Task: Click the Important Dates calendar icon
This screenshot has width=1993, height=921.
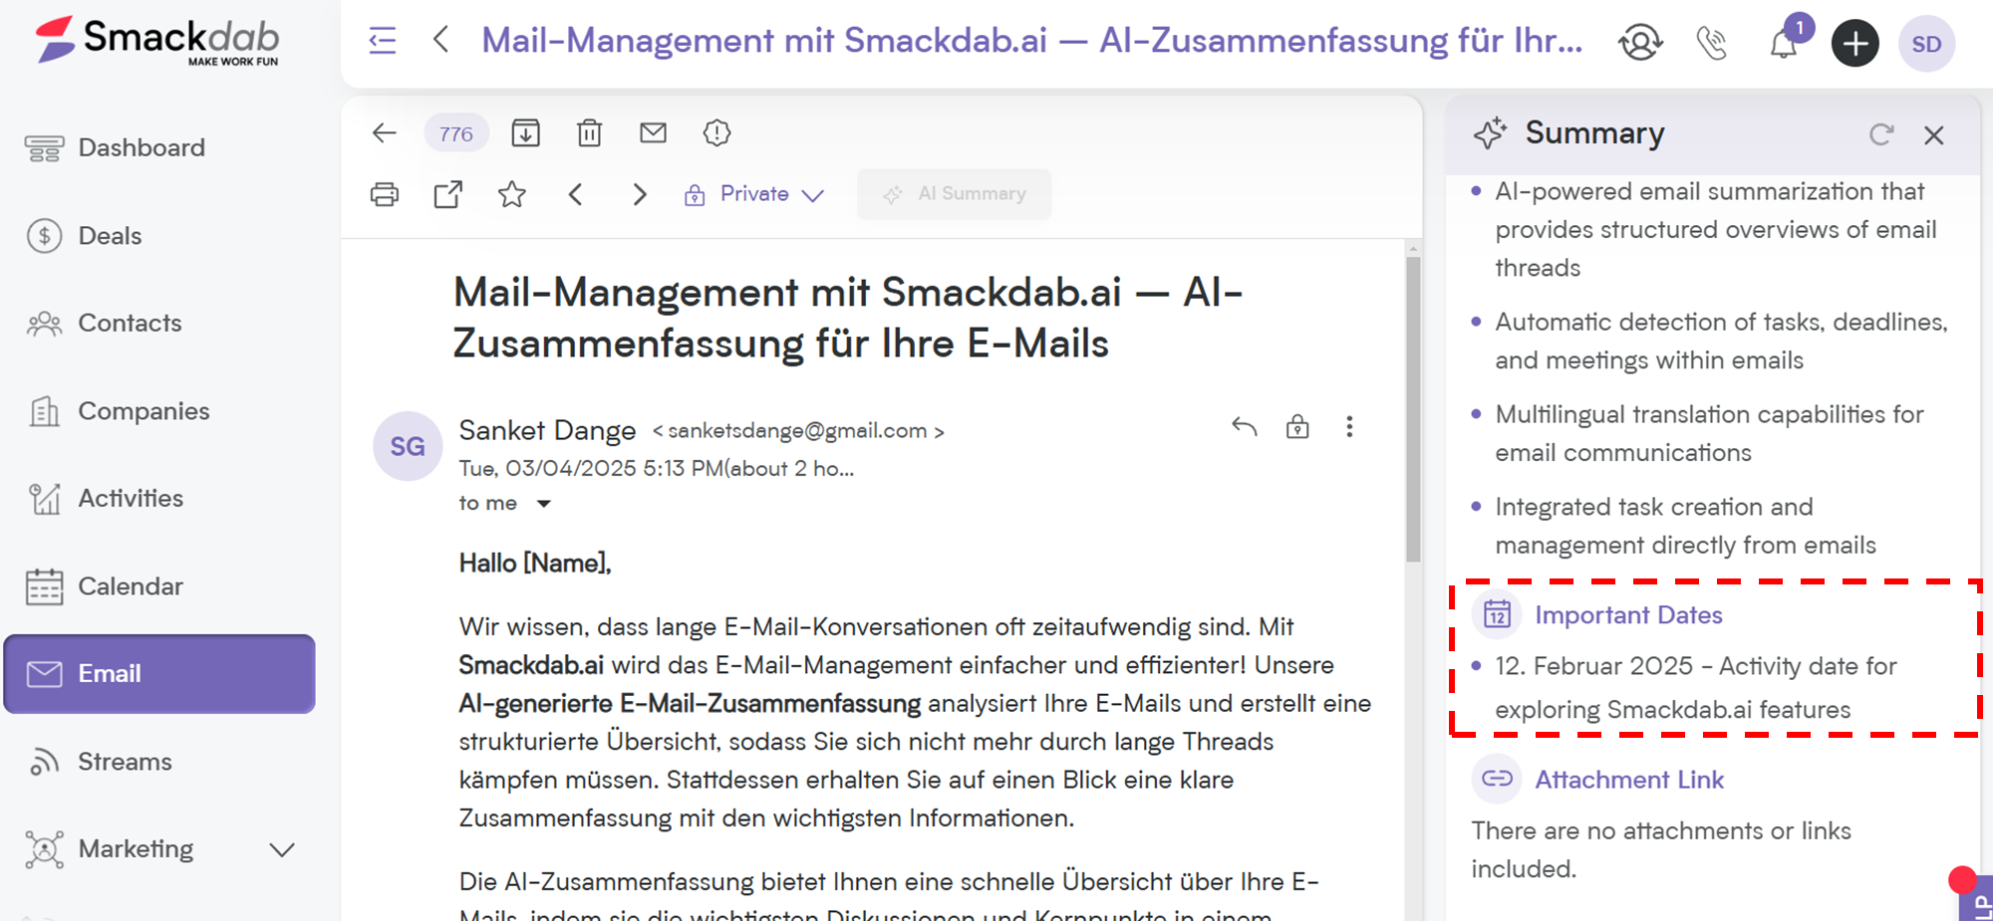Action: pos(1497,614)
